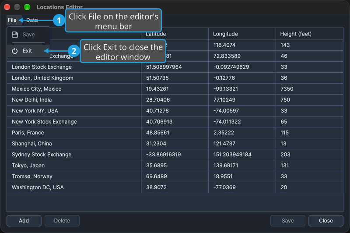
Task: Select the New York NY, USA cell
Action: pos(74,111)
